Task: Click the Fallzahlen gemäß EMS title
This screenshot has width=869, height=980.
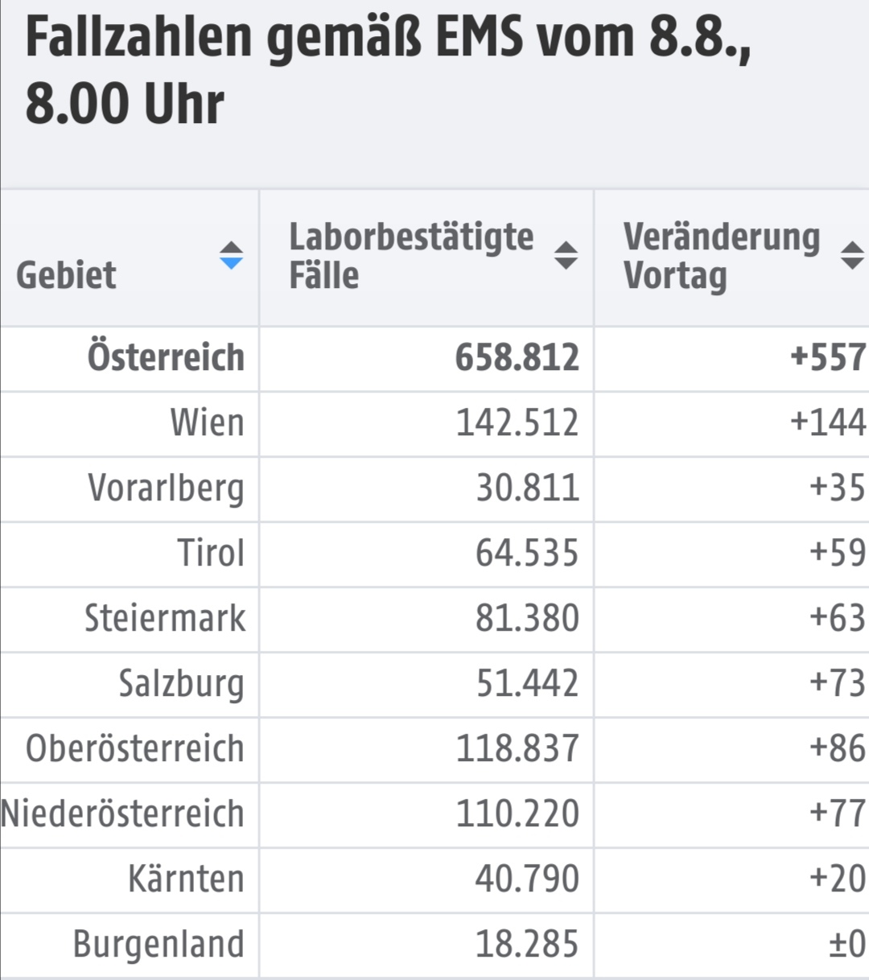Action: (389, 70)
